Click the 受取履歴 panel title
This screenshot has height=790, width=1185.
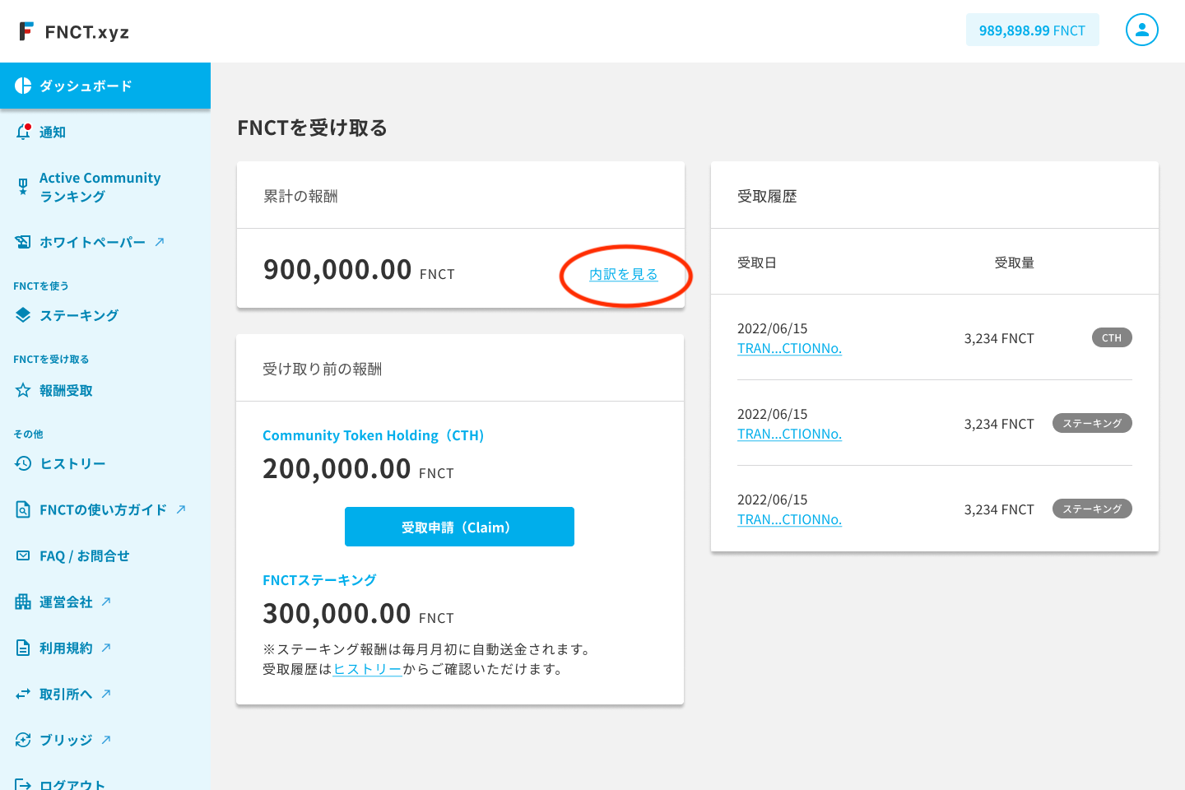click(767, 196)
